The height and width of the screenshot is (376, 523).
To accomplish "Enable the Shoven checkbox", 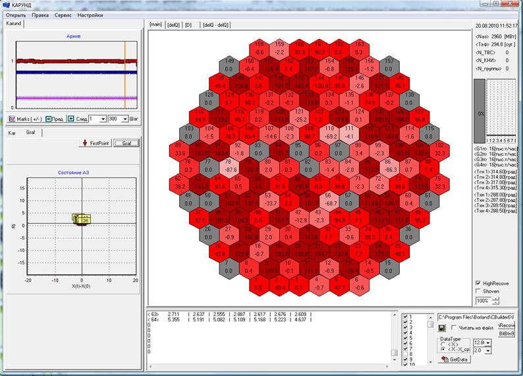I will 478,291.
